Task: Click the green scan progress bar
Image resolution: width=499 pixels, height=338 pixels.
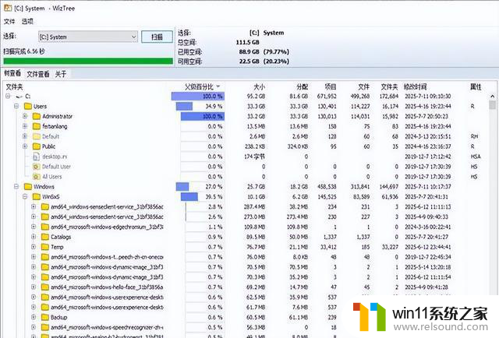Action: tap(88, 61)
